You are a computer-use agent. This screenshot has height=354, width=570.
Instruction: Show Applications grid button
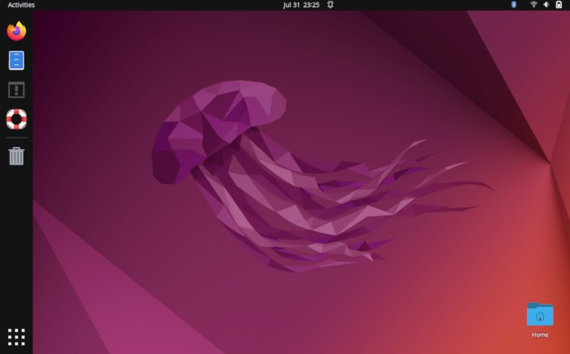click(16, 337)
